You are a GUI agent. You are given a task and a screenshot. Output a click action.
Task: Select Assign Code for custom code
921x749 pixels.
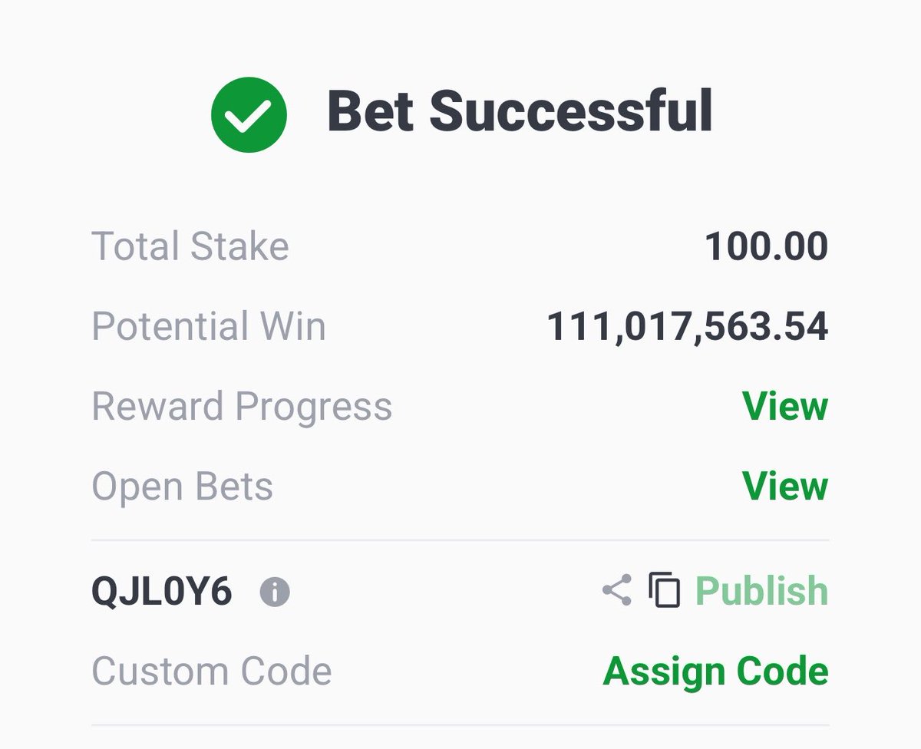pyautogui.click(x=715, y=671)
